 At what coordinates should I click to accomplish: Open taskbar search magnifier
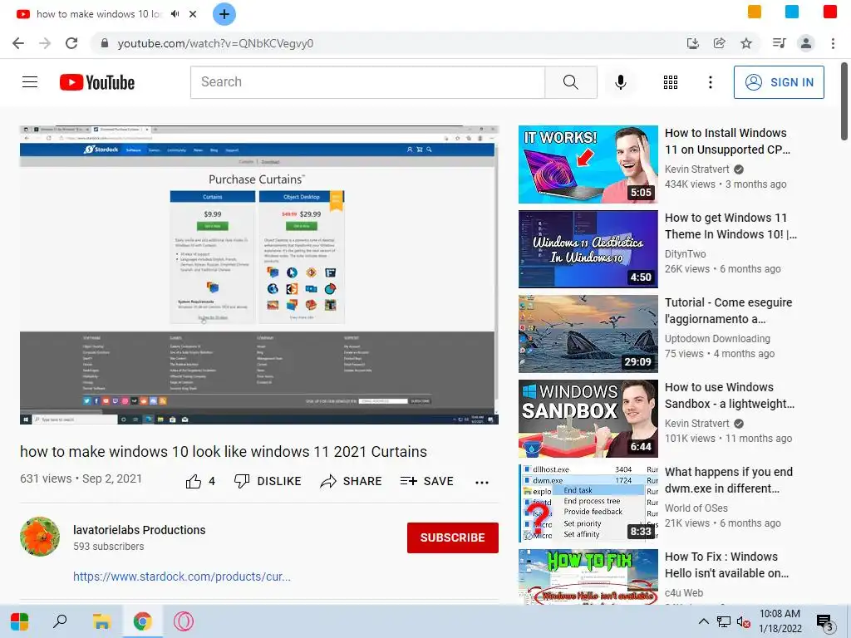click(60, 621)
